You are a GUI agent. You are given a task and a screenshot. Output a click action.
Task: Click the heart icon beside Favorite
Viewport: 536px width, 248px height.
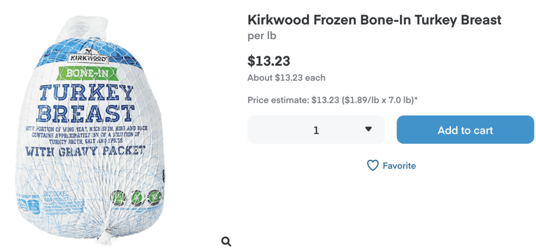[x=373, y=165]
